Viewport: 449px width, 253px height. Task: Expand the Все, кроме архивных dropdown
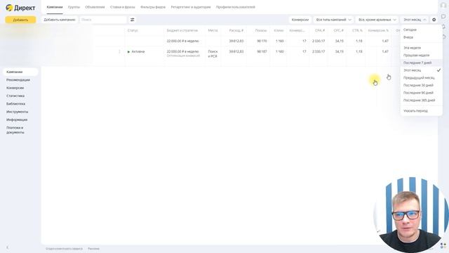click(x=377, y=20)
